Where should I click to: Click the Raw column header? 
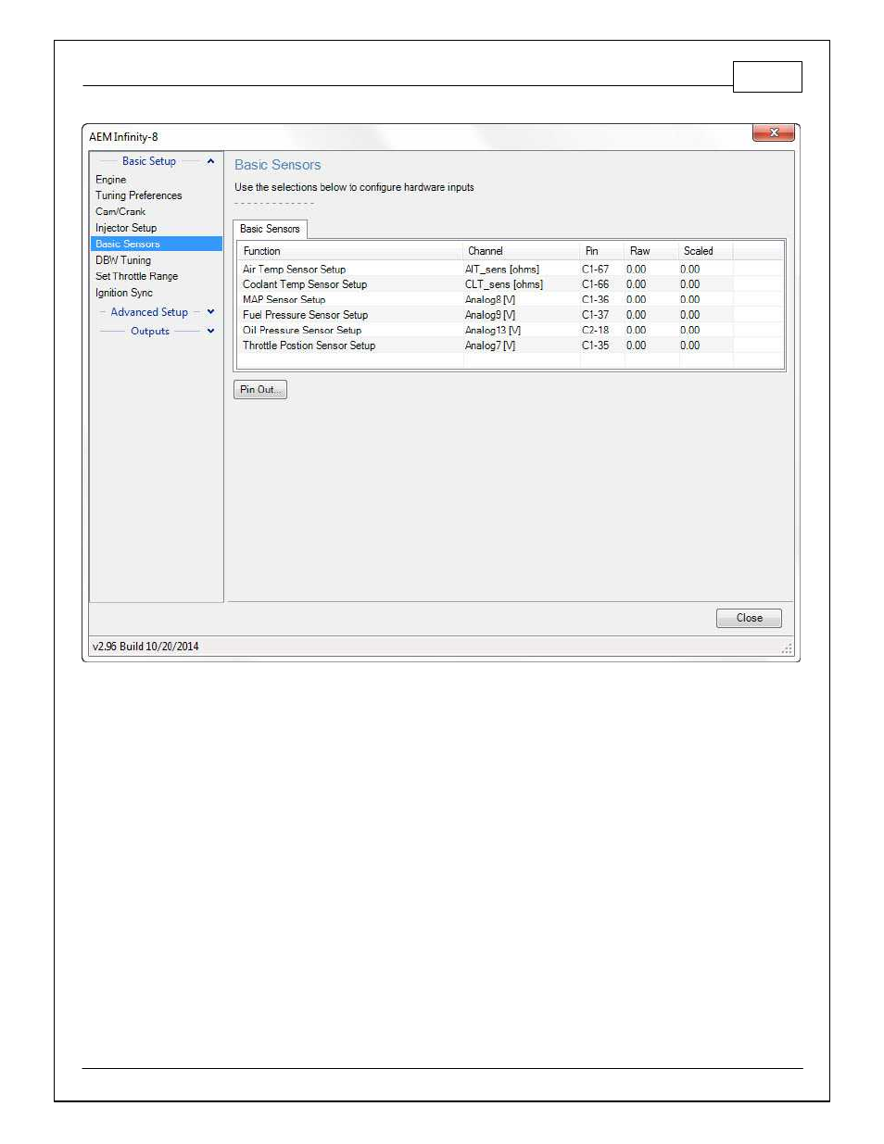click(651, 251)
